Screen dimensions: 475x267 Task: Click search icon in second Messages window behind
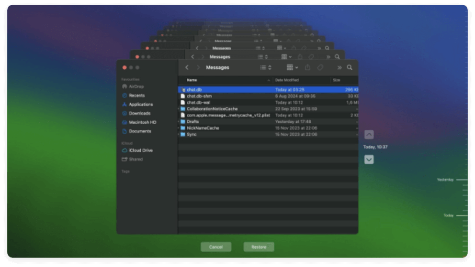tap(337, 57)
